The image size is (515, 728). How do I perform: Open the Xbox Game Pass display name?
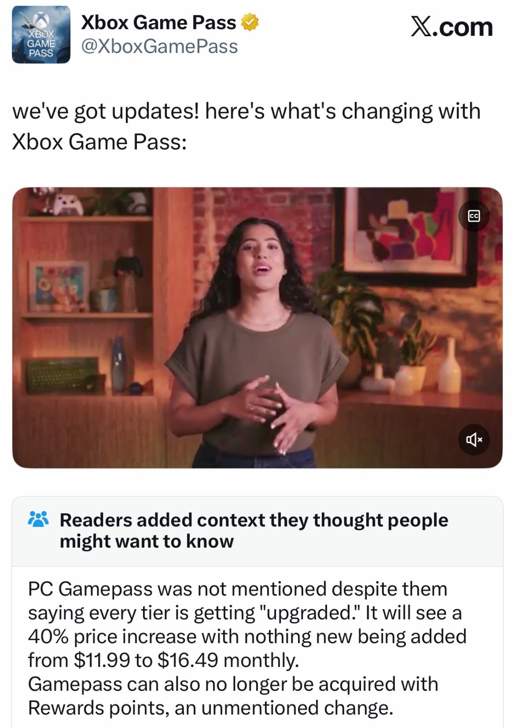pos(159,22)
